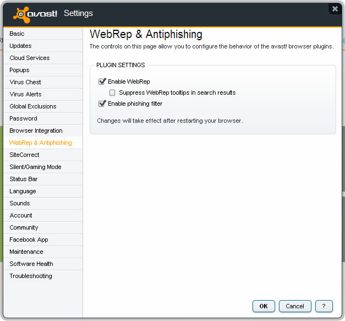345x321 pixels.
Task: Confirm changes with the OK button
Action: click(264, 306)
